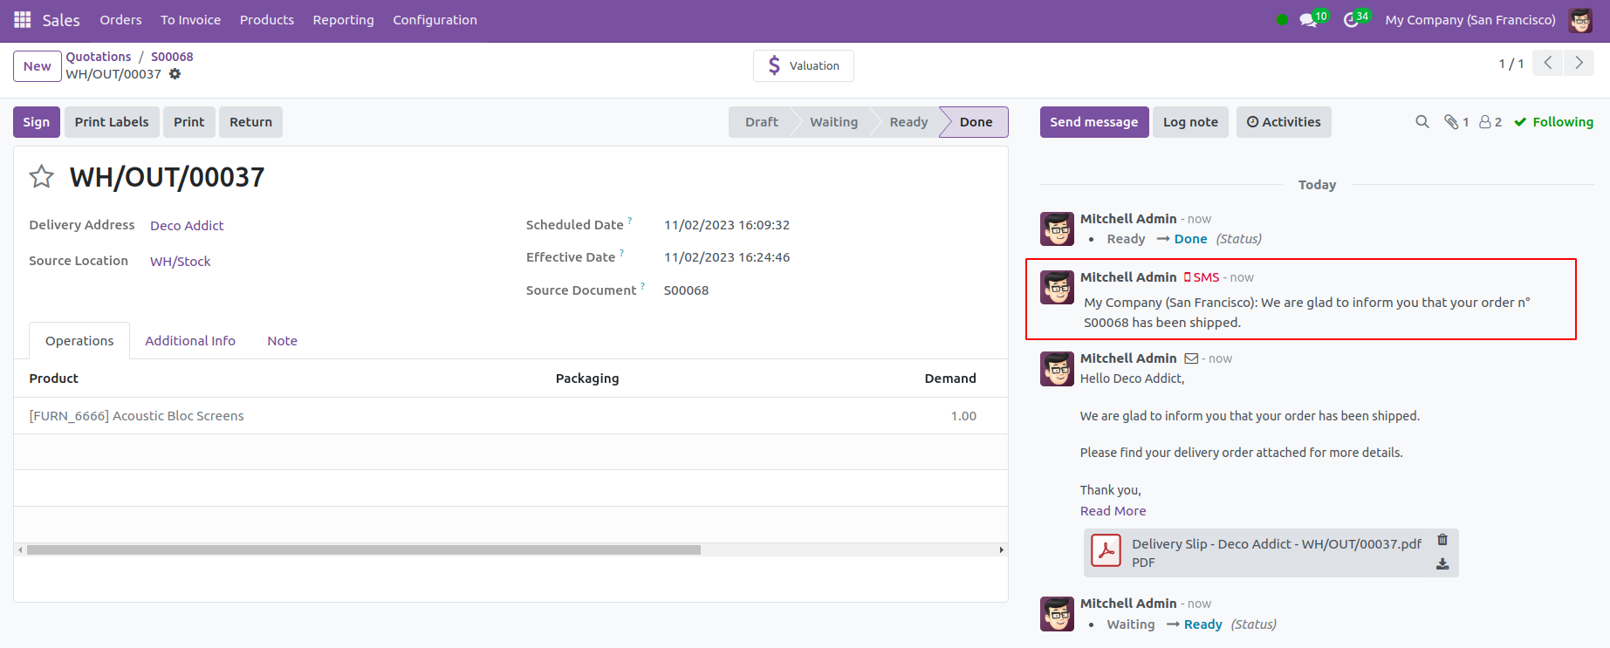The width and height of the screenshot is (1610, 648).
Task: Delete the Delivery Slip PDF attachment
Action: pyautogui.click(x=1442, y=540)
